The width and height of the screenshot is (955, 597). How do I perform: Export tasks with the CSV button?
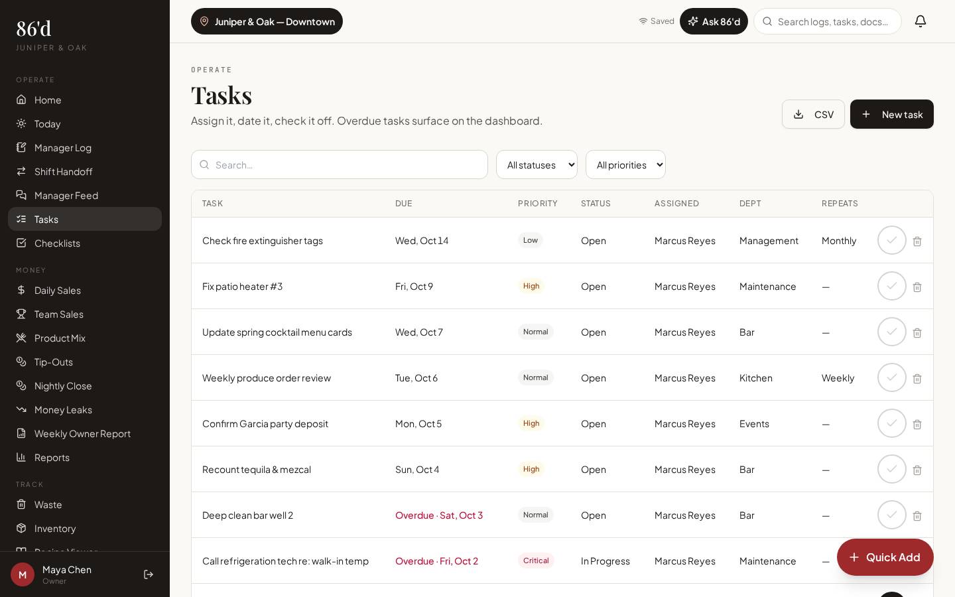813,114
